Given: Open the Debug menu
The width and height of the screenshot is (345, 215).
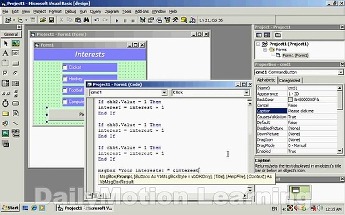Looking at the screenshot, I should click(70, 11).
